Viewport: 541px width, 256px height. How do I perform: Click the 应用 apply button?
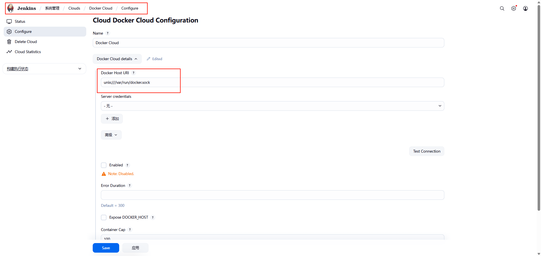coord(135,248)
